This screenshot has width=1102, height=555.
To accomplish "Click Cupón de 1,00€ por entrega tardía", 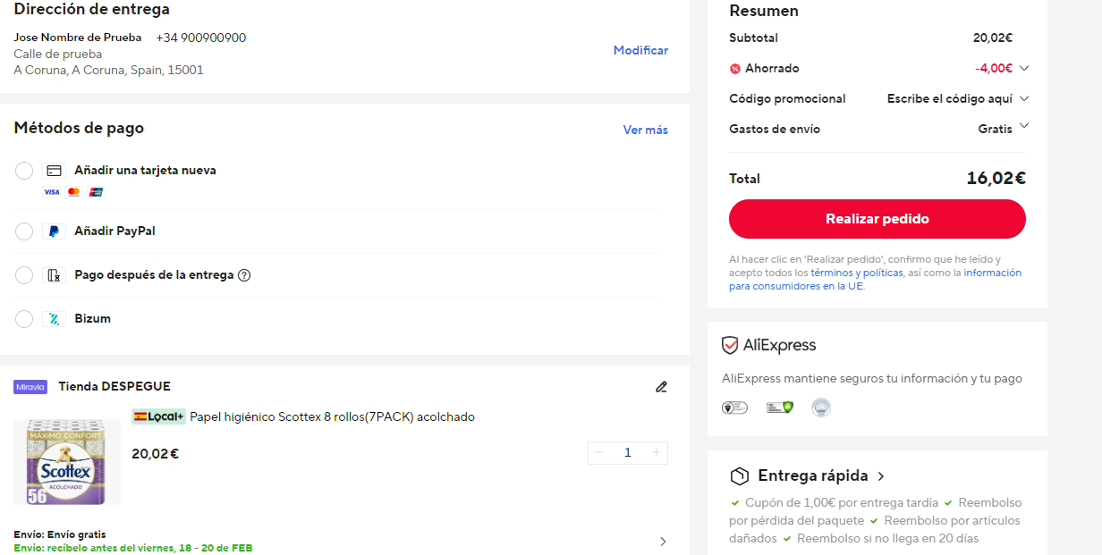I will 841,502.
